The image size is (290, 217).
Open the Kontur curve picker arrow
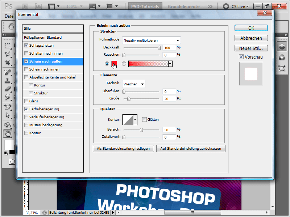point(135,120)
